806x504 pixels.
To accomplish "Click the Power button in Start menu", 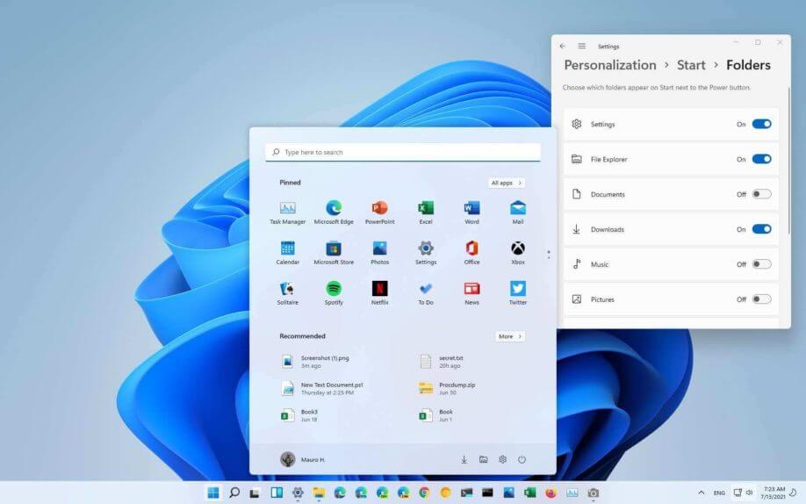I will pyautogui.click(x=522, y=459).
